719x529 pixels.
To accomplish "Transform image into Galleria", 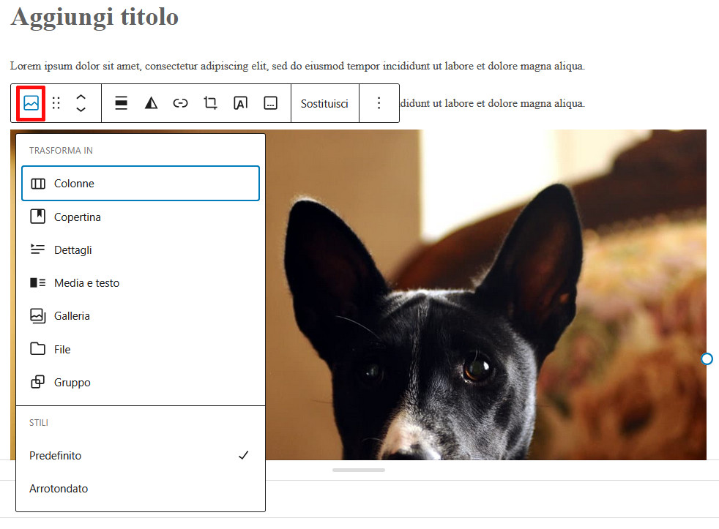I will (x=141, y=316).
